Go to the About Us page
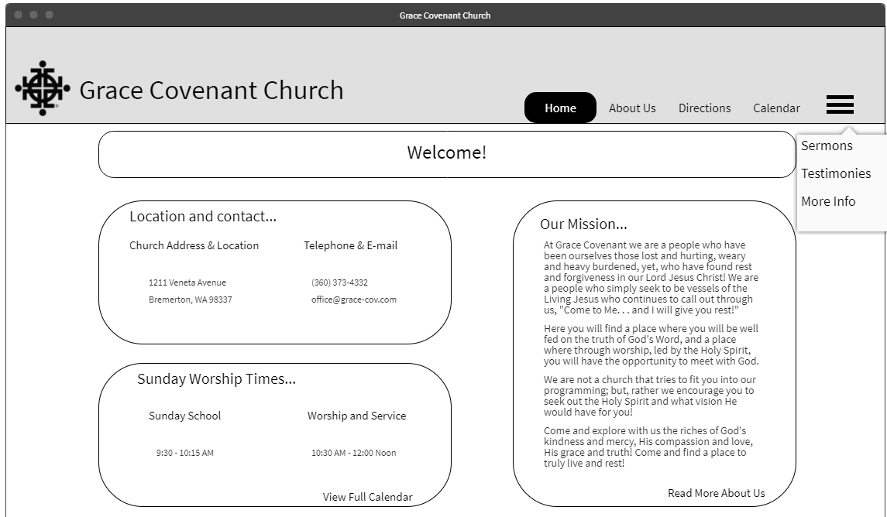 tap(632, 108)
